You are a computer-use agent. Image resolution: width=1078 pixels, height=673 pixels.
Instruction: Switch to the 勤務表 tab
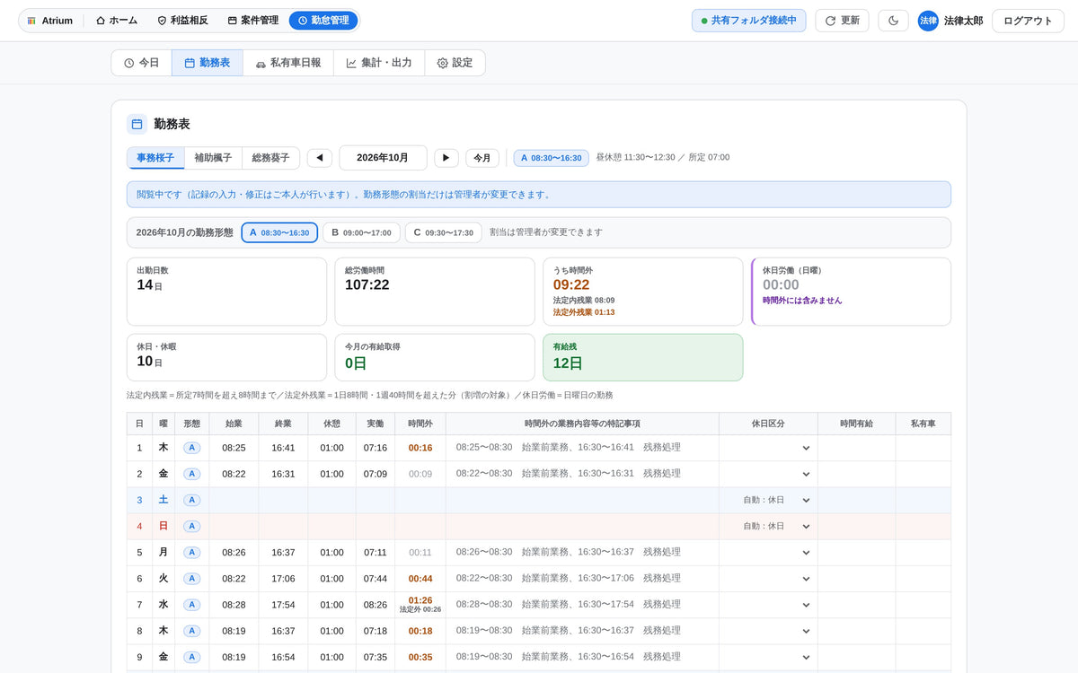click(x=208, y=63)
